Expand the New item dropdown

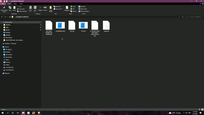pos(58,6)
